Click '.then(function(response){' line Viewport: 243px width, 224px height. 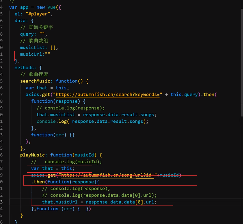(x=65, y=182)
